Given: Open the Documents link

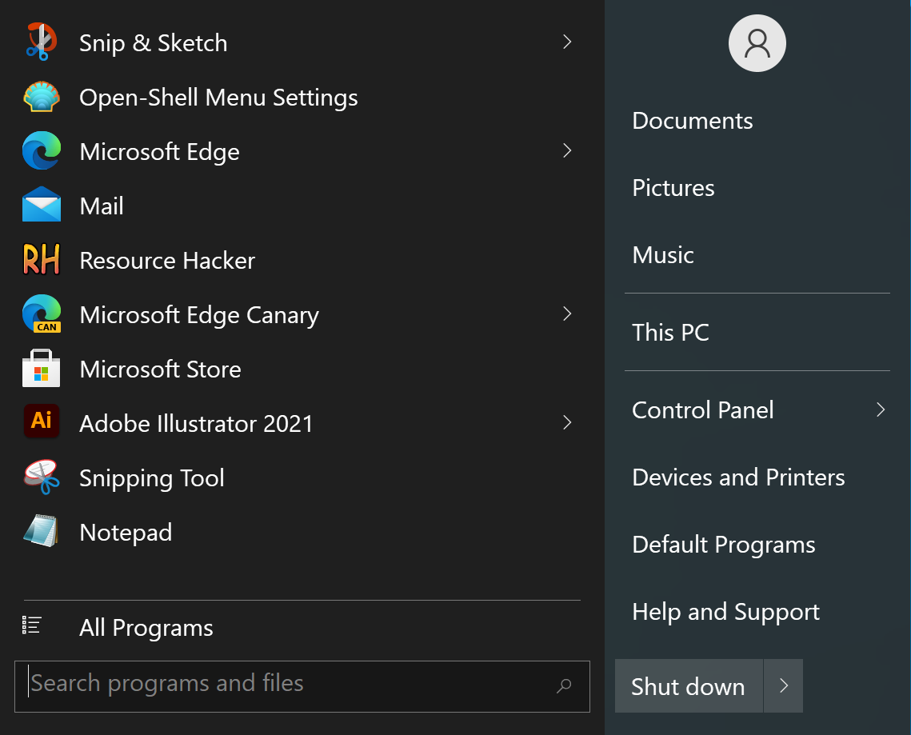Looking at the screenshot, I should [x=693, y=121].
